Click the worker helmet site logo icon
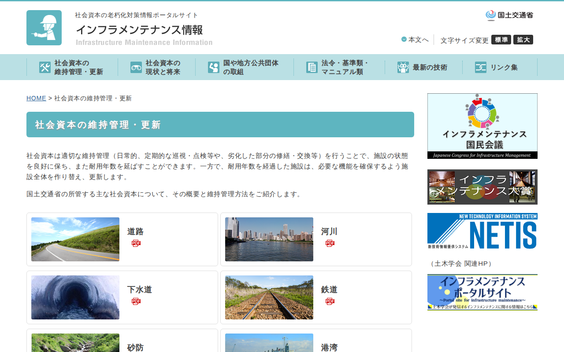 pyautogui.click(x=44, y=27)
